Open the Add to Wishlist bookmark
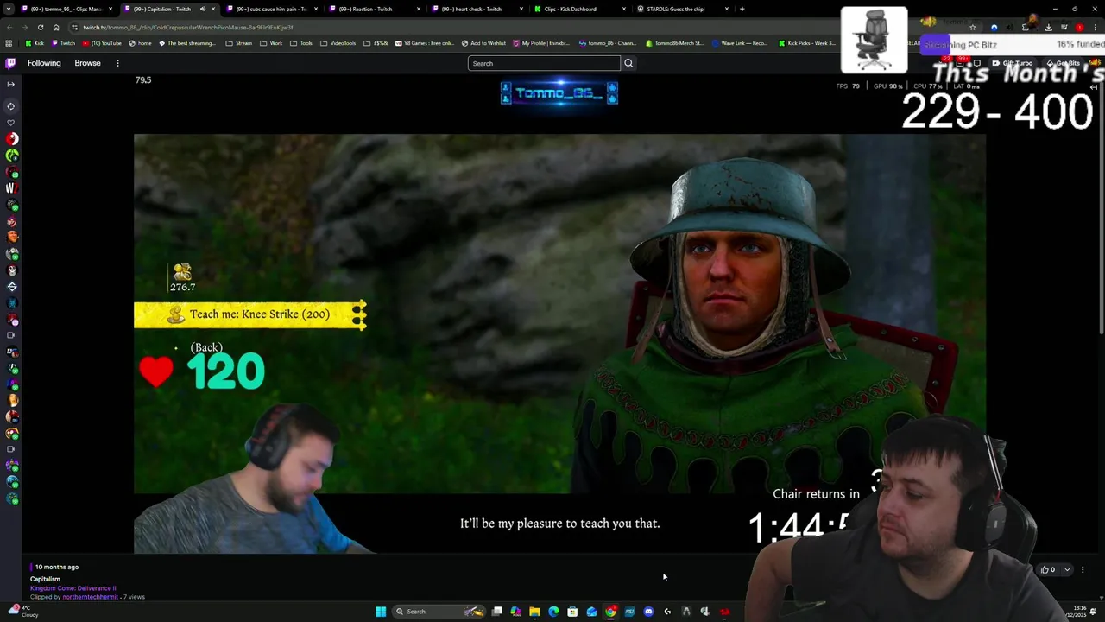Viewport: 1105px width, 622px height. coord(483,43)
